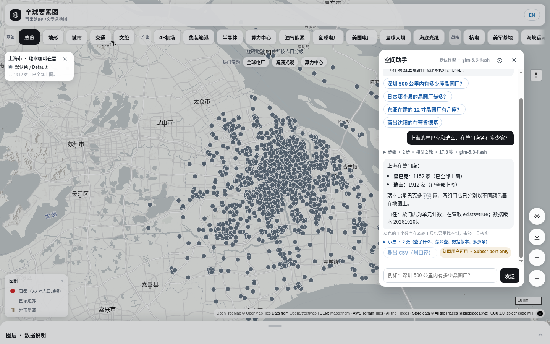Show the 全球大坝 layer
Image resolution: width=550 pixels, height=344 pixels.
pos(395,37)
